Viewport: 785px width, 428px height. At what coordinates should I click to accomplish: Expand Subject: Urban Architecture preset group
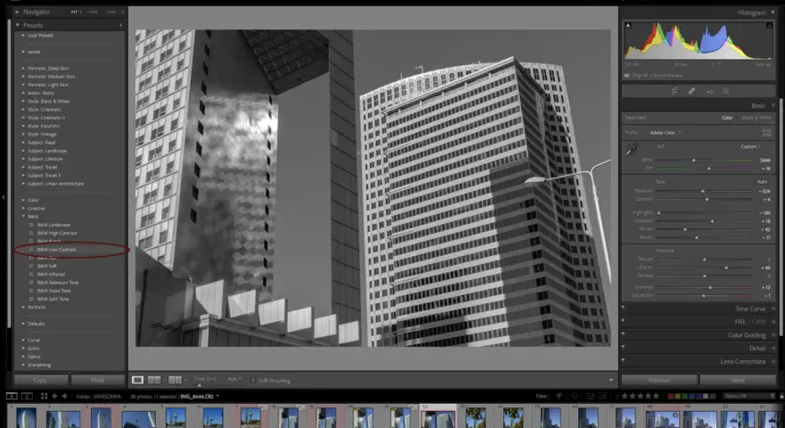23,184
